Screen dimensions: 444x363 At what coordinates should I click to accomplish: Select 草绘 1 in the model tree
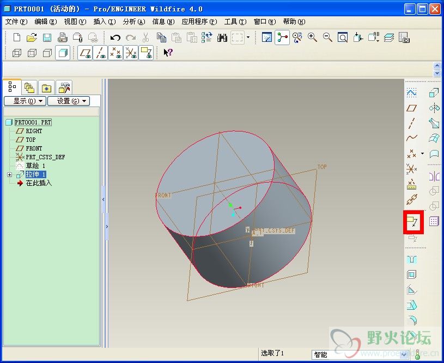coord(35,166)
